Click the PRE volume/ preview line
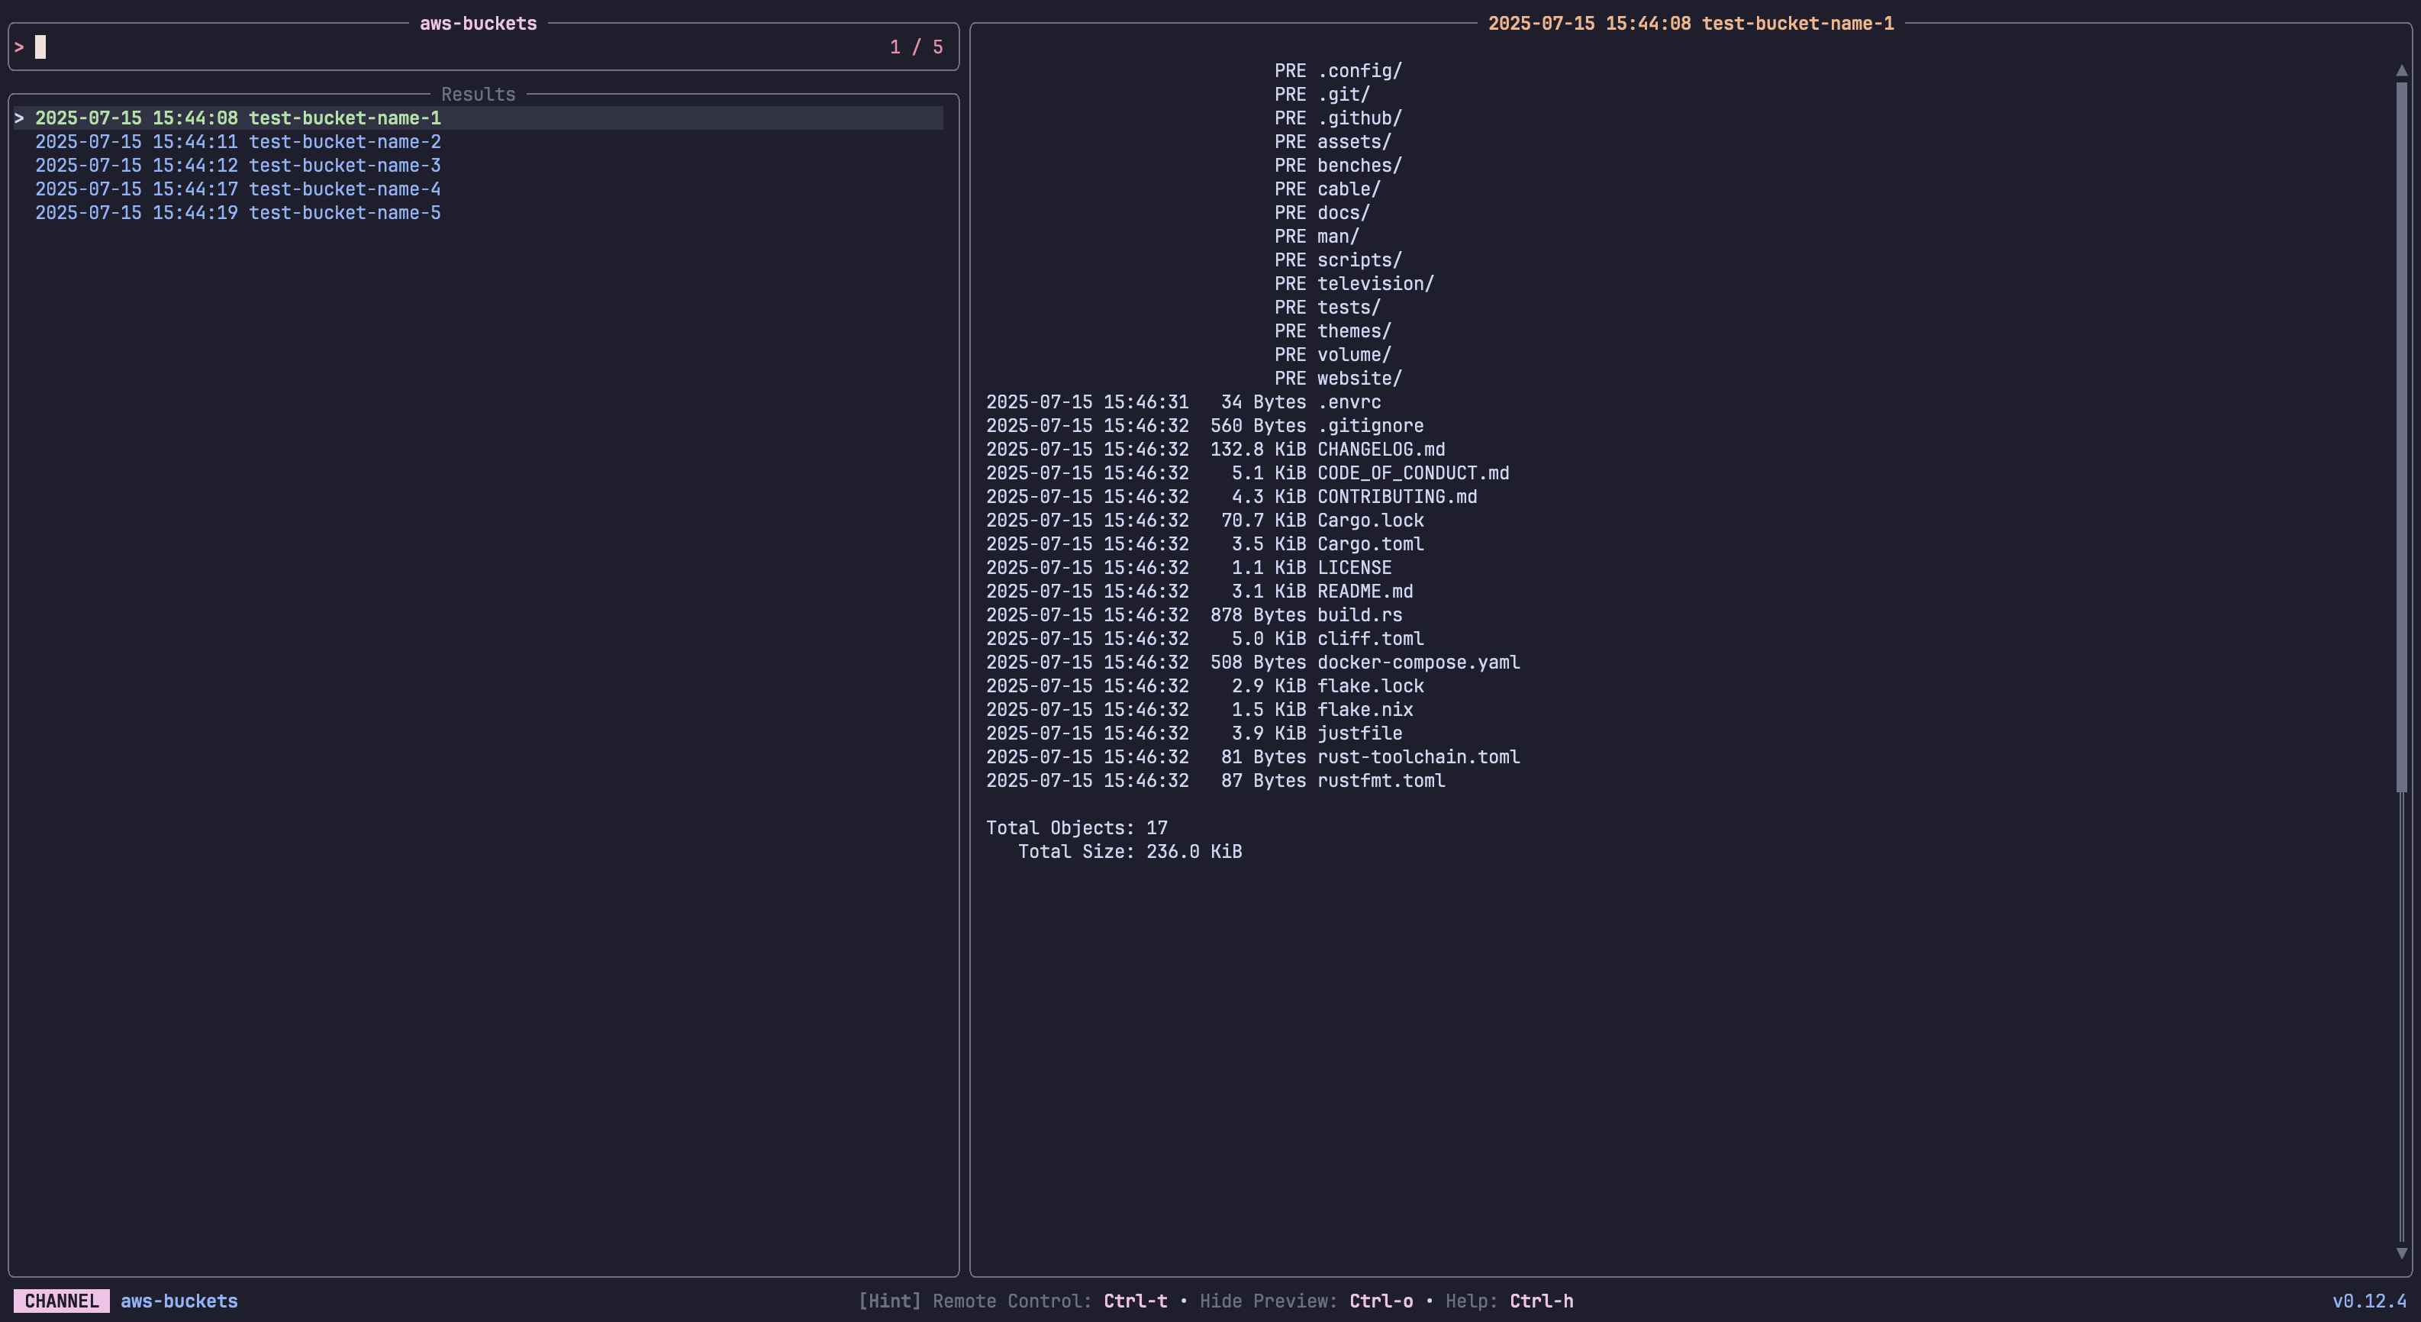2421x1322 pixels. click(1333, 355)
